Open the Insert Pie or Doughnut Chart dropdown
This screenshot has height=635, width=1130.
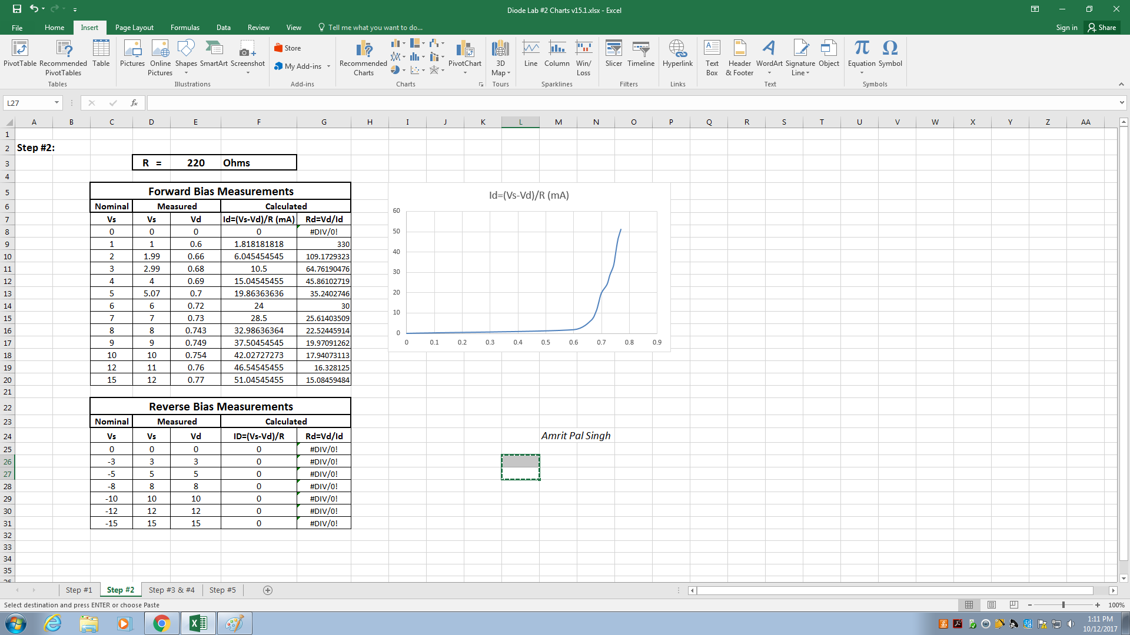click(x=404, y=70)
